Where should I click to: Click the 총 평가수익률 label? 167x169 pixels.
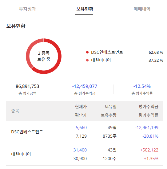click(142, 93)
